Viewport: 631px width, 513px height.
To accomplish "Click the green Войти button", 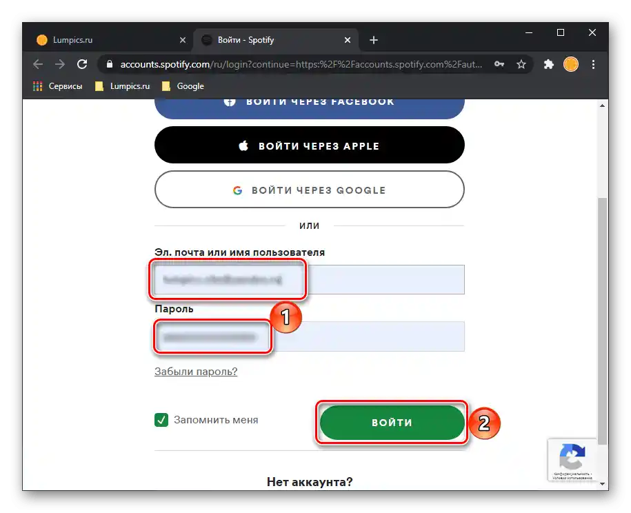I will (x=392, y=423).
